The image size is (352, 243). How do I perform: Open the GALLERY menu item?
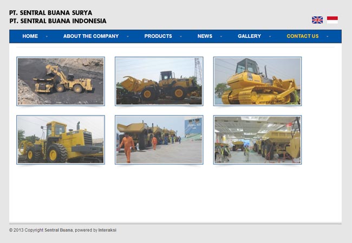tap(249, 36)
